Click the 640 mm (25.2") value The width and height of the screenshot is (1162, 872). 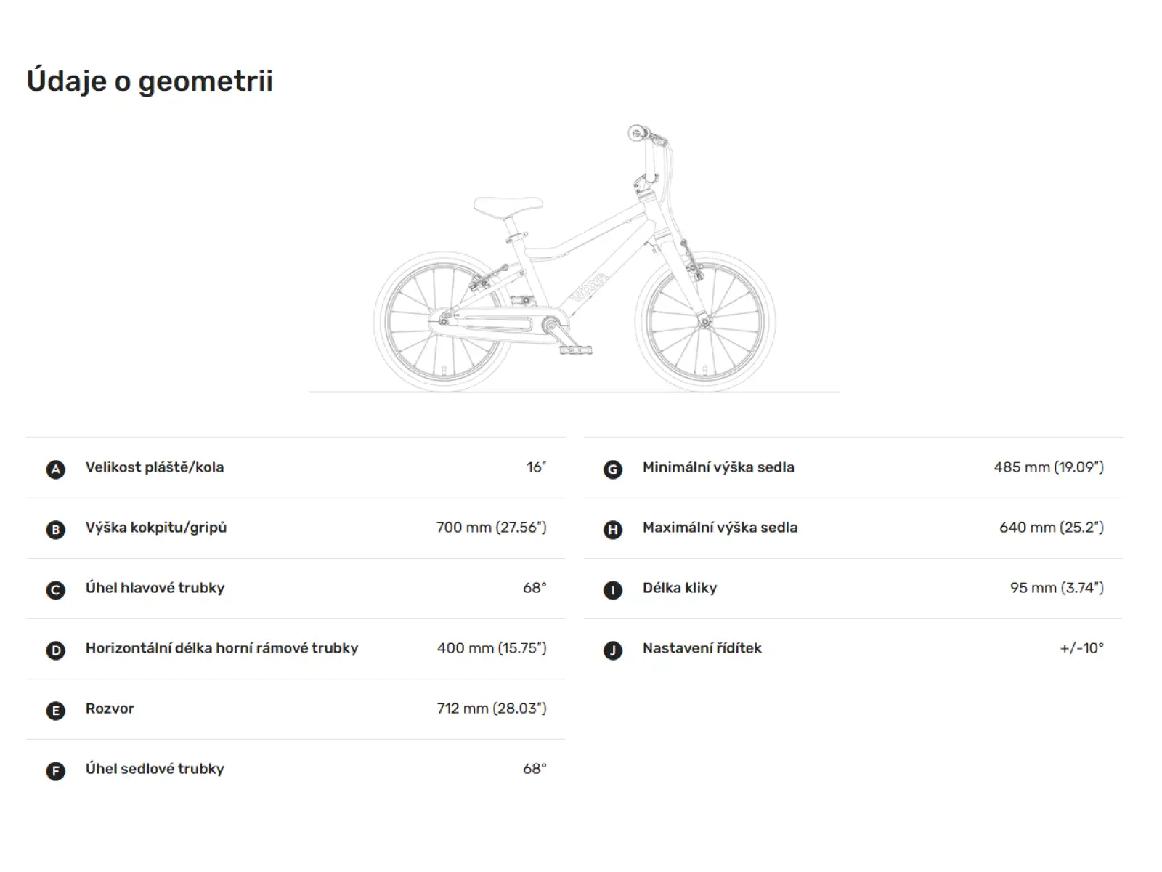pyautogui.click(x=1052, y=528)
